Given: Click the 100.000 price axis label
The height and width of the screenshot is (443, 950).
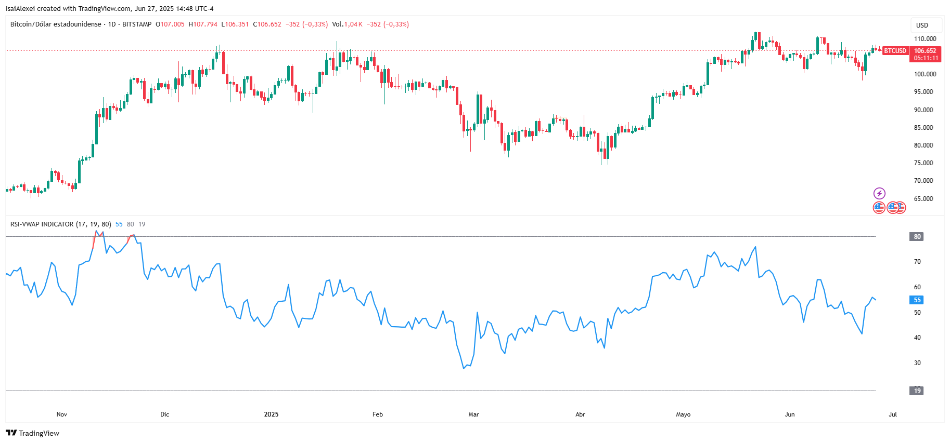Looking at the screenshot, I should [x=925, y=74].
